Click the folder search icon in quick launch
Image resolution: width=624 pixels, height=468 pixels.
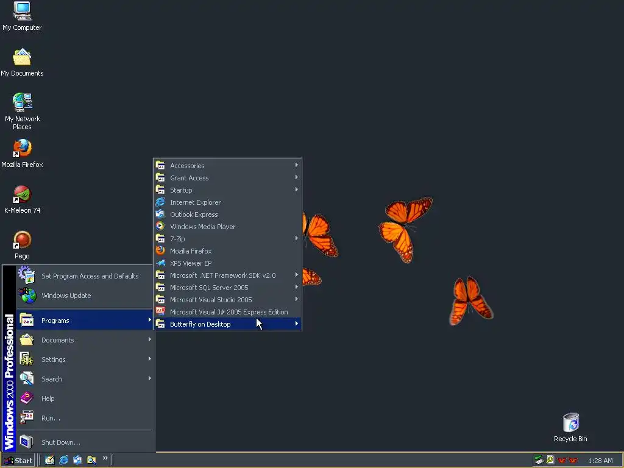(x=91, y=460)
